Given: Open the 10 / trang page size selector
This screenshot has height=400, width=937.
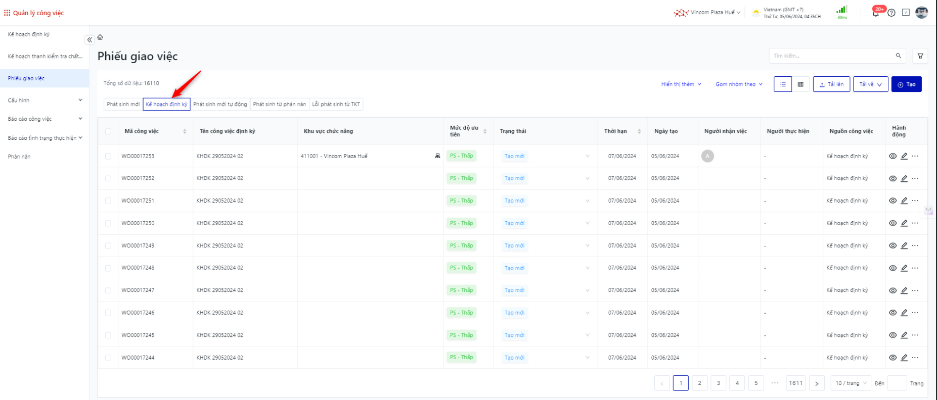Looking at the screenshot, I should pyautogui.click(x=851, y=383).
